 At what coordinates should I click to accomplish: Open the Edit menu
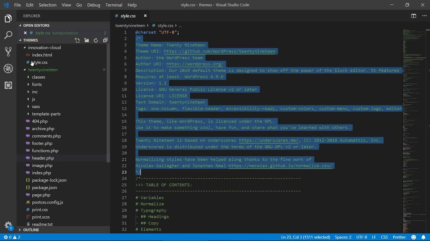coord(30,5)
